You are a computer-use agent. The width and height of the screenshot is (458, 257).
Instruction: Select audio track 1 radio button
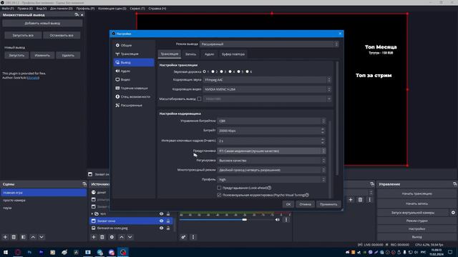[x=205, y=71]
